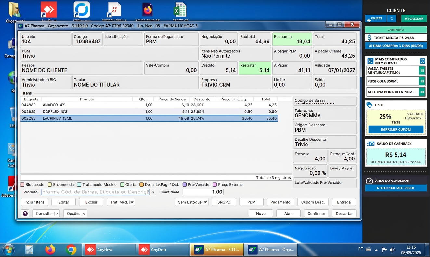Click the arrow icon beside Produto field
The height and width of the screenshot is (257, 430).
[x=153, y=192]
